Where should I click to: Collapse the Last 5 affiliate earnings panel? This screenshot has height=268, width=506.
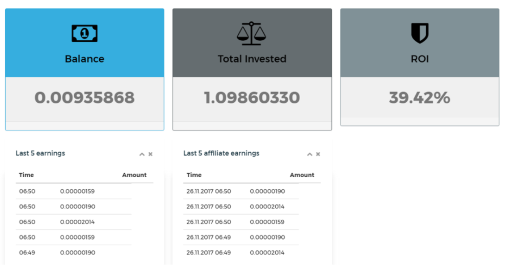pyautogui.click(x=310, y=154)
